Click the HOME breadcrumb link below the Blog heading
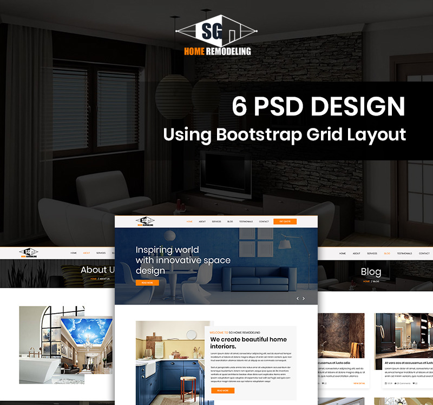Viewport: 433px width, 405px height. [366, 281]
